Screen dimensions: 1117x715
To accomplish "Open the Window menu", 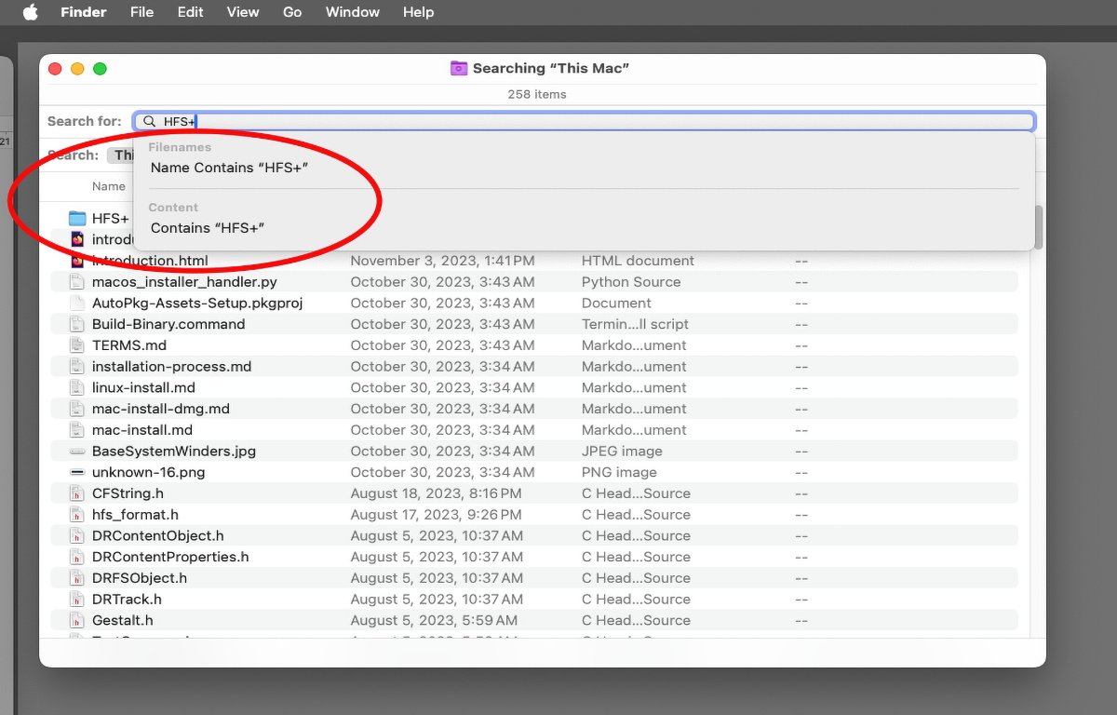I will tap(352, 12).
